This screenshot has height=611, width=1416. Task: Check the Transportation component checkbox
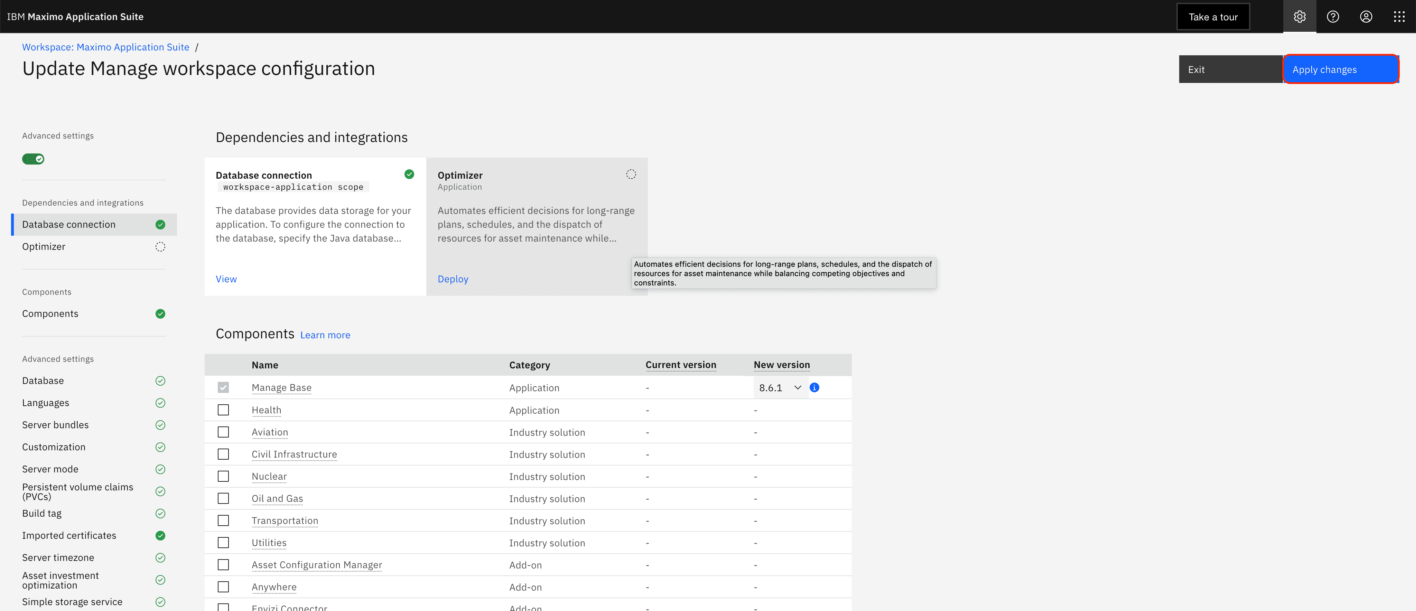pos(223,520)
